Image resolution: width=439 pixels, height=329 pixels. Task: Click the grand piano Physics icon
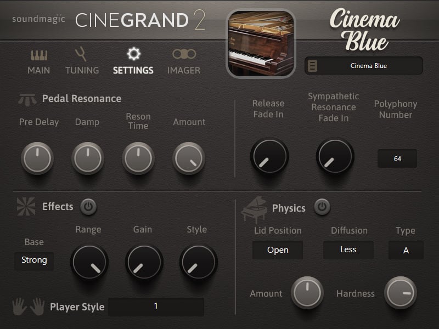pyautogui.click(x=254, y=209)
